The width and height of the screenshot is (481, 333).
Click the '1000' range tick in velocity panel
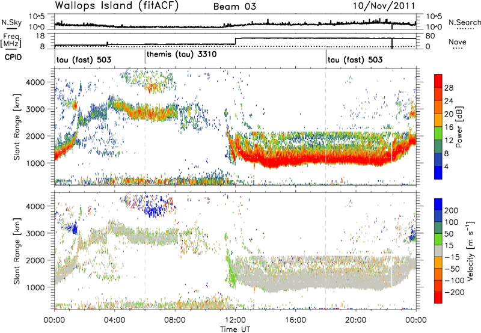click(x=35, y=287)
